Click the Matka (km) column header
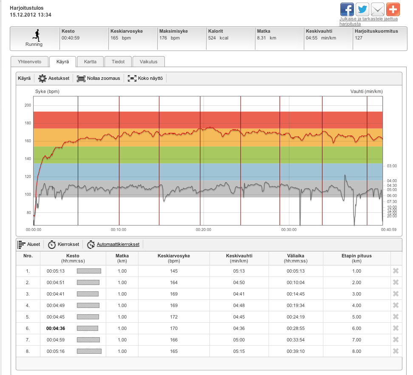Image resolution: width=413 pixels, height=375 pixels. pyautogui.click(x=122, y=258)
